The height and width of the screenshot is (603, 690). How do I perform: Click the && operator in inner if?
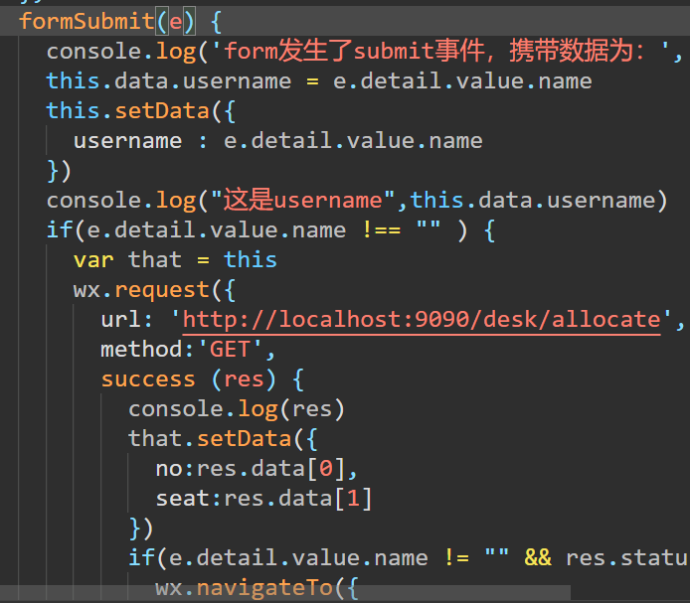[538, 557]
